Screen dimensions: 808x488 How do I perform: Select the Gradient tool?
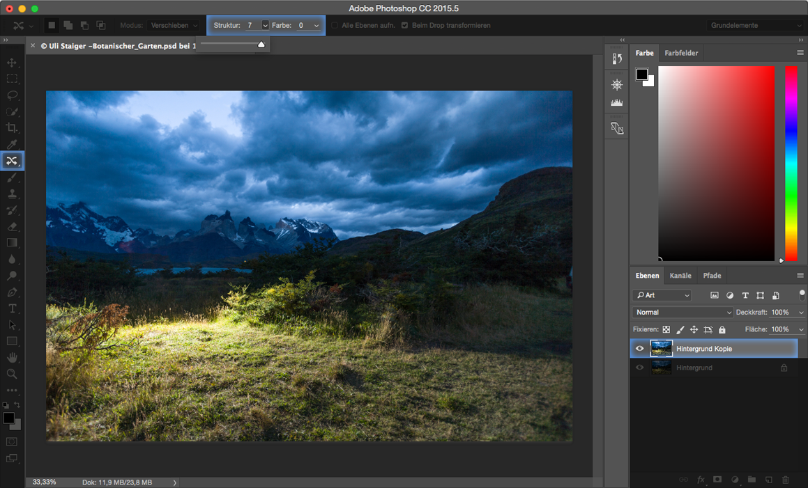click(x=11, y=242)
